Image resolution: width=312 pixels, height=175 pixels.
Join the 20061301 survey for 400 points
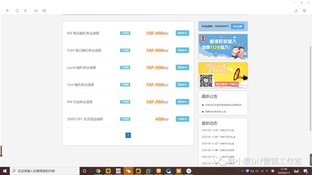pyautogui.click(x=182, y=119)
